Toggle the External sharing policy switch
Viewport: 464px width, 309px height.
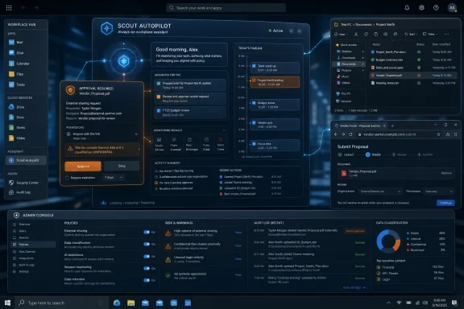click(x=147, y=232)
